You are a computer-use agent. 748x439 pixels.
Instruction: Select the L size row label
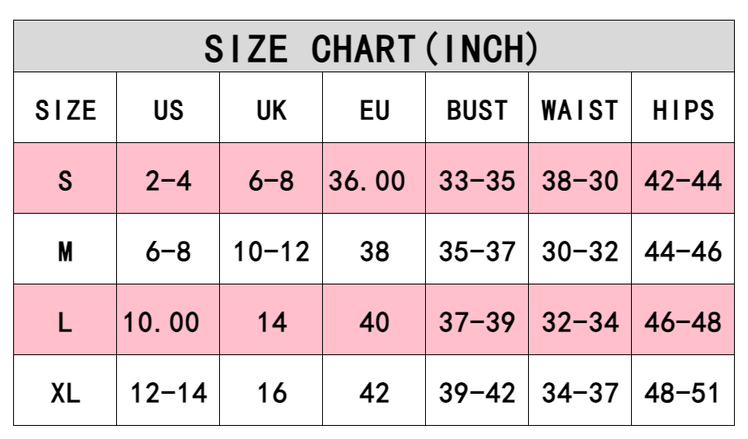coord(65,321)
